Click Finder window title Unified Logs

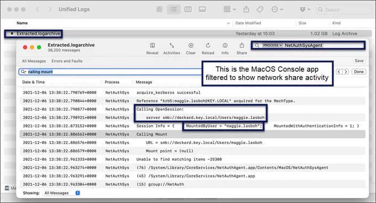74,9
